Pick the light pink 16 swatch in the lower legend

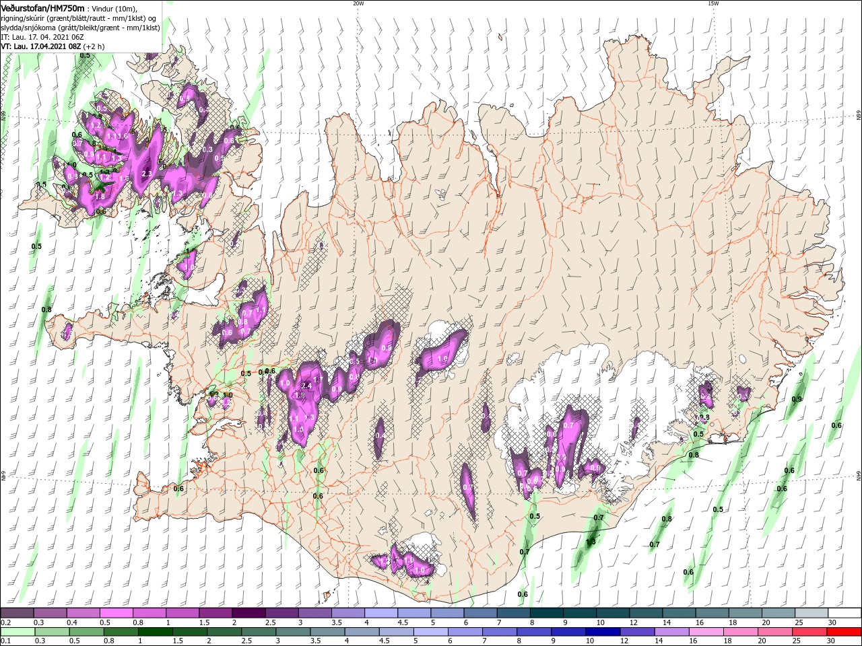click(705, 632)
